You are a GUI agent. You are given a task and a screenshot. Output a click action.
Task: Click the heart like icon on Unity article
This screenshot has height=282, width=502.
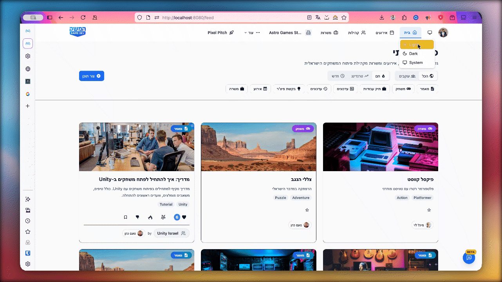(184, 217)
